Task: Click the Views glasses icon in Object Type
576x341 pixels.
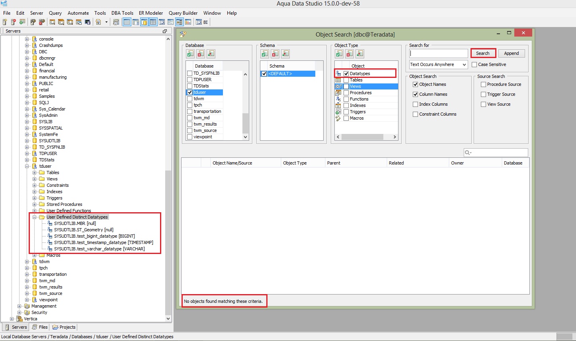Action: click(x=338, y=86)
